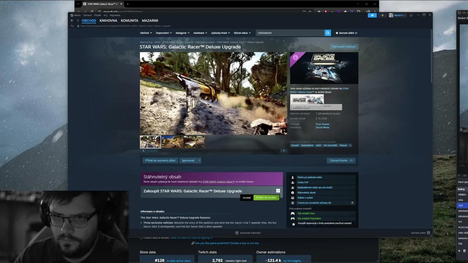This screenshot has height=263, width=468.
Task: Select the second screenshot thumbnail
Action: pyautogui.click(x=172, y=142)
